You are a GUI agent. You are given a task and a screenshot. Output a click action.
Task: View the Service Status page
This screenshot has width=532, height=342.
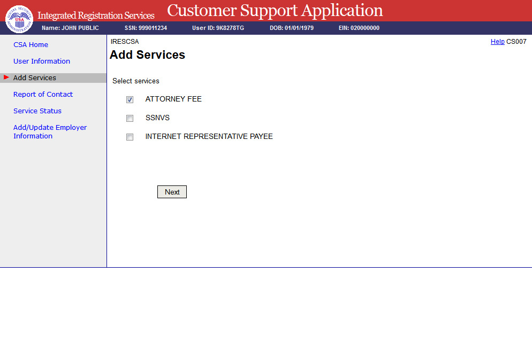[37, 111]
